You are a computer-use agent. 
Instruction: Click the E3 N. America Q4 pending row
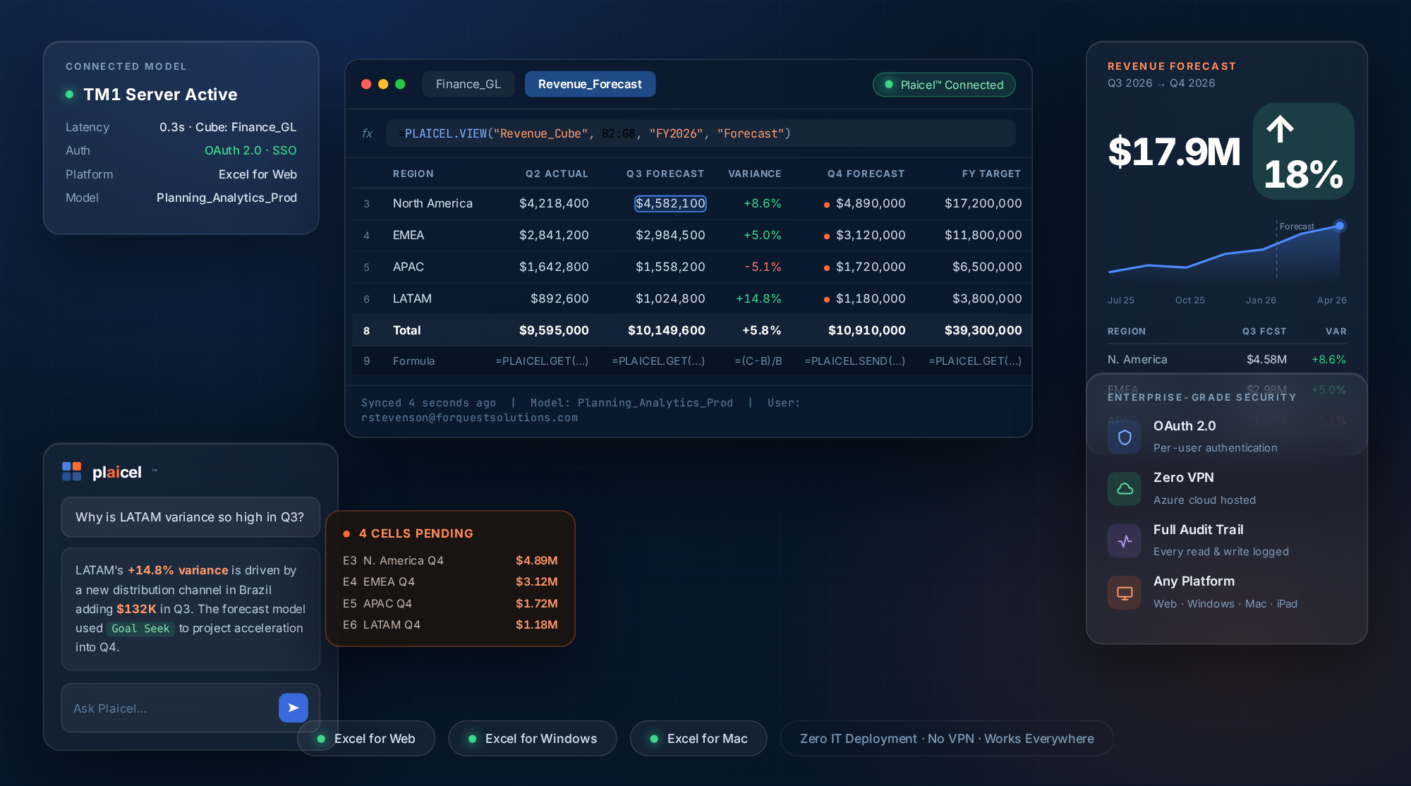tap(450, 560)
